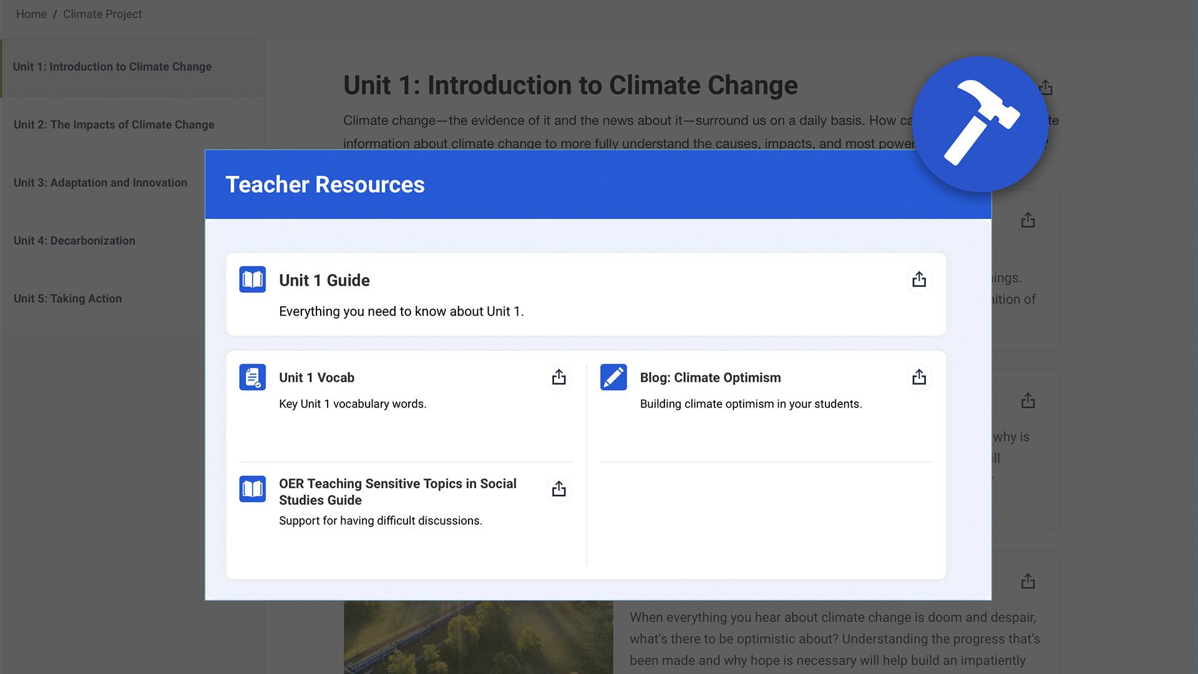Select Unit 1: Introduction to Climate Change in sidebar
This screenshot has height=674, width=1198.
click(112, 67)
